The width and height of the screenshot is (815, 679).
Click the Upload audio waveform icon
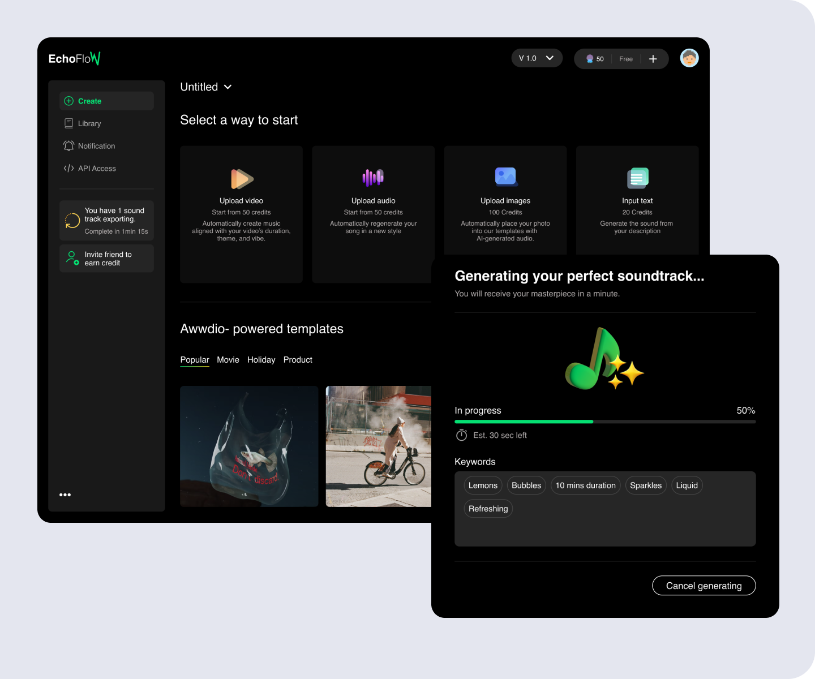pos(373,178)
